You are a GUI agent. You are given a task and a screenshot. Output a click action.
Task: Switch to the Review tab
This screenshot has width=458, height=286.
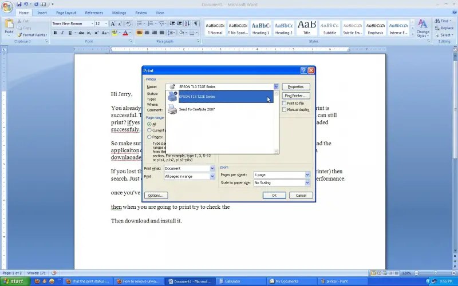click(141, 13)
